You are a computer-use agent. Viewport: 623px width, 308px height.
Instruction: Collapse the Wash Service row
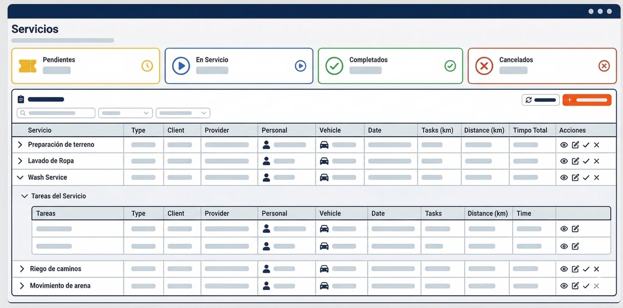point(20,177)
